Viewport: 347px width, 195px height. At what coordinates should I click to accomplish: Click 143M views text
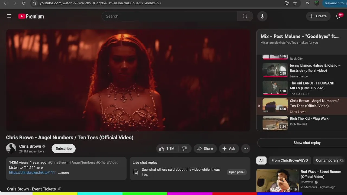coord(18,162)
